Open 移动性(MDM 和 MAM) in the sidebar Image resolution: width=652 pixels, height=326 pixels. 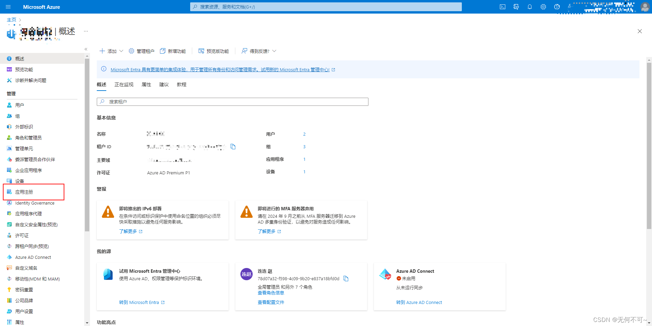[x=37, y=279]
